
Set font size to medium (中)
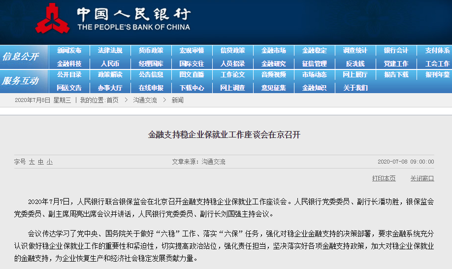41,162
